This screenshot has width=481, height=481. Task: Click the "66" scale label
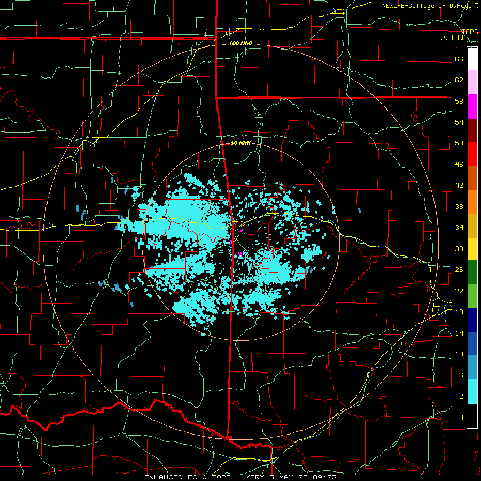point(459,59)
